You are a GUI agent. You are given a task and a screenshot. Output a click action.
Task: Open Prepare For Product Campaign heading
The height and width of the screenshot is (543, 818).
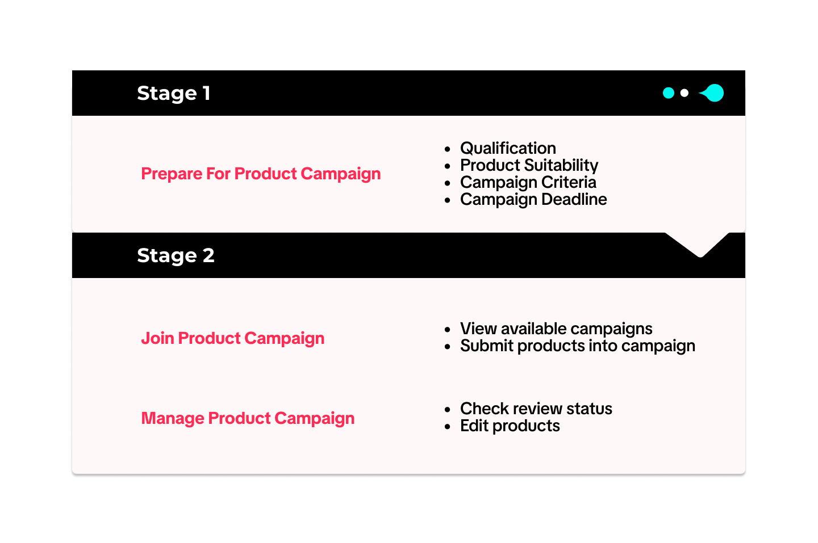pos(261,174)
